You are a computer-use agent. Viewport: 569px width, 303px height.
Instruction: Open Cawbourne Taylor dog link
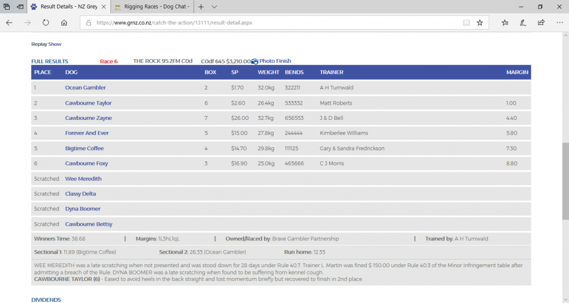point(88,103)
